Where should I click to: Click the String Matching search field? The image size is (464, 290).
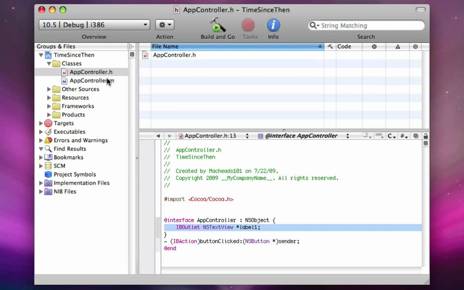(x=367, y=25)
